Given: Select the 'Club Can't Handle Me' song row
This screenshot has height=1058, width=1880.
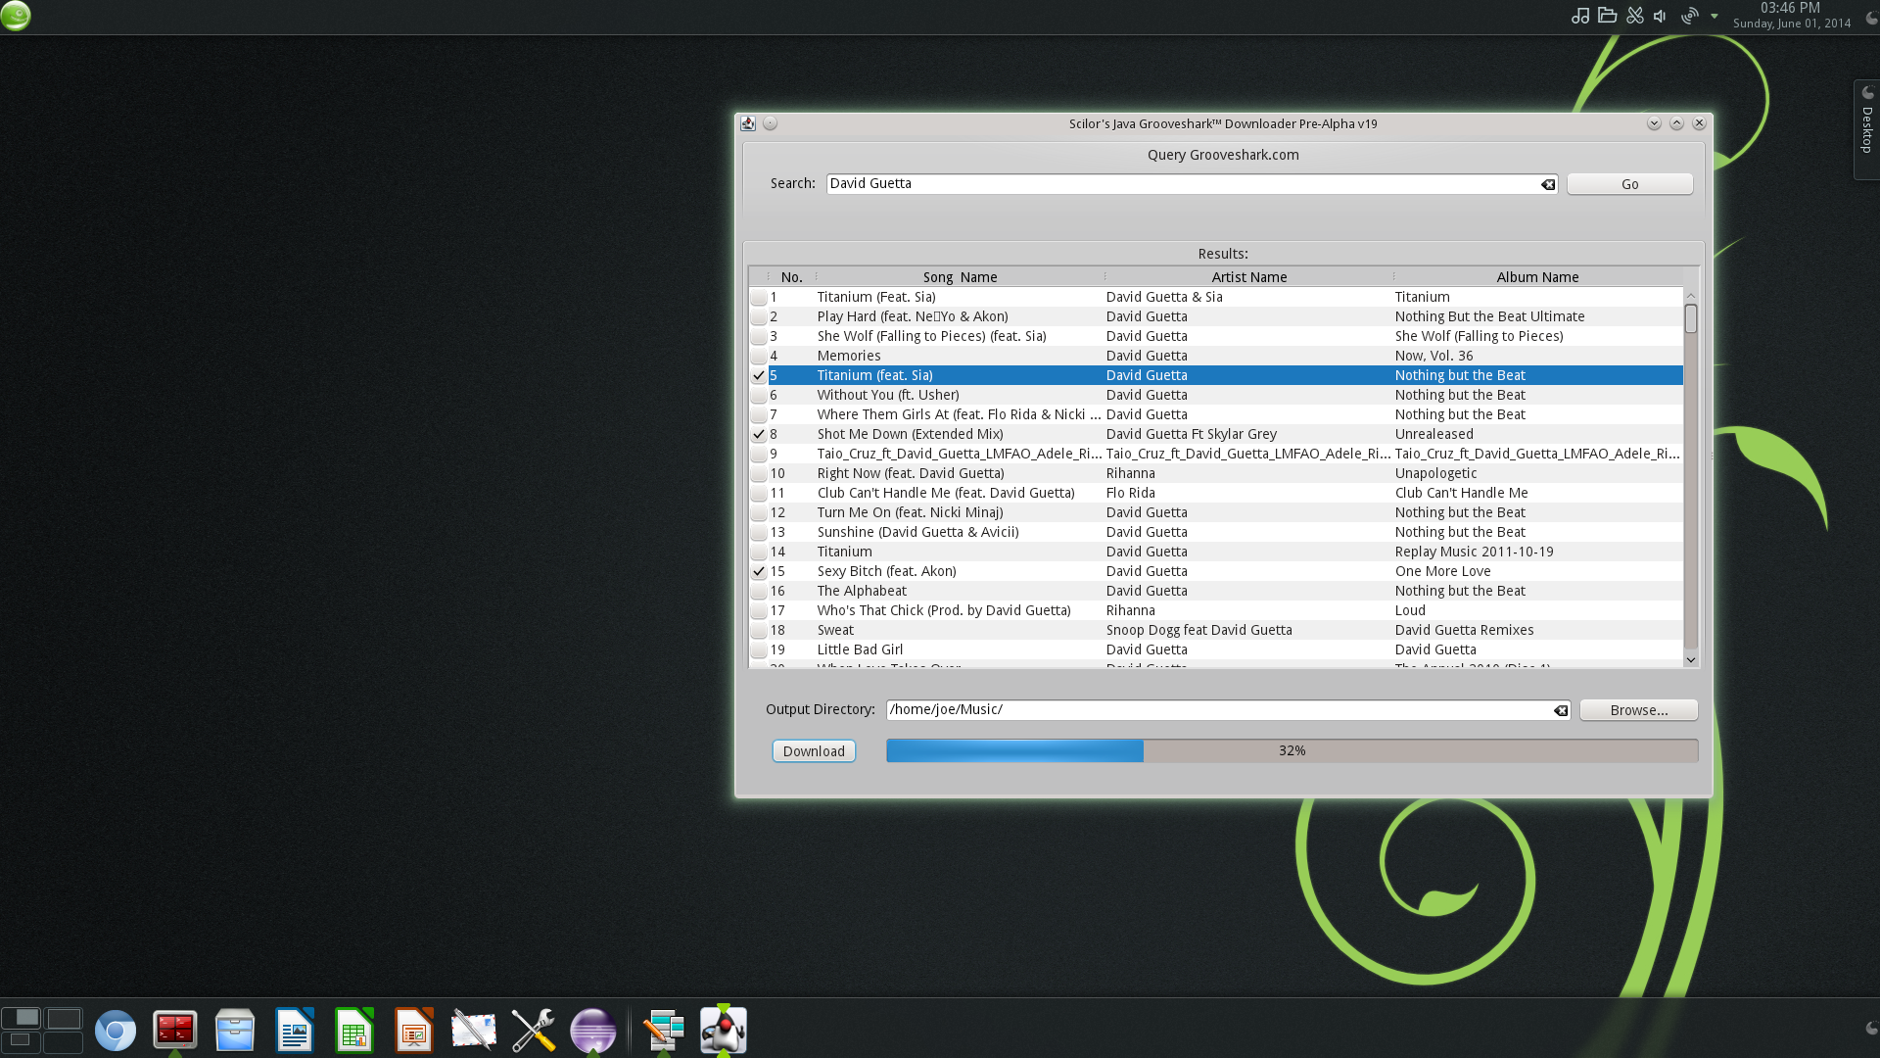Looking at the screenshot, I should (x=1215, y=493).
